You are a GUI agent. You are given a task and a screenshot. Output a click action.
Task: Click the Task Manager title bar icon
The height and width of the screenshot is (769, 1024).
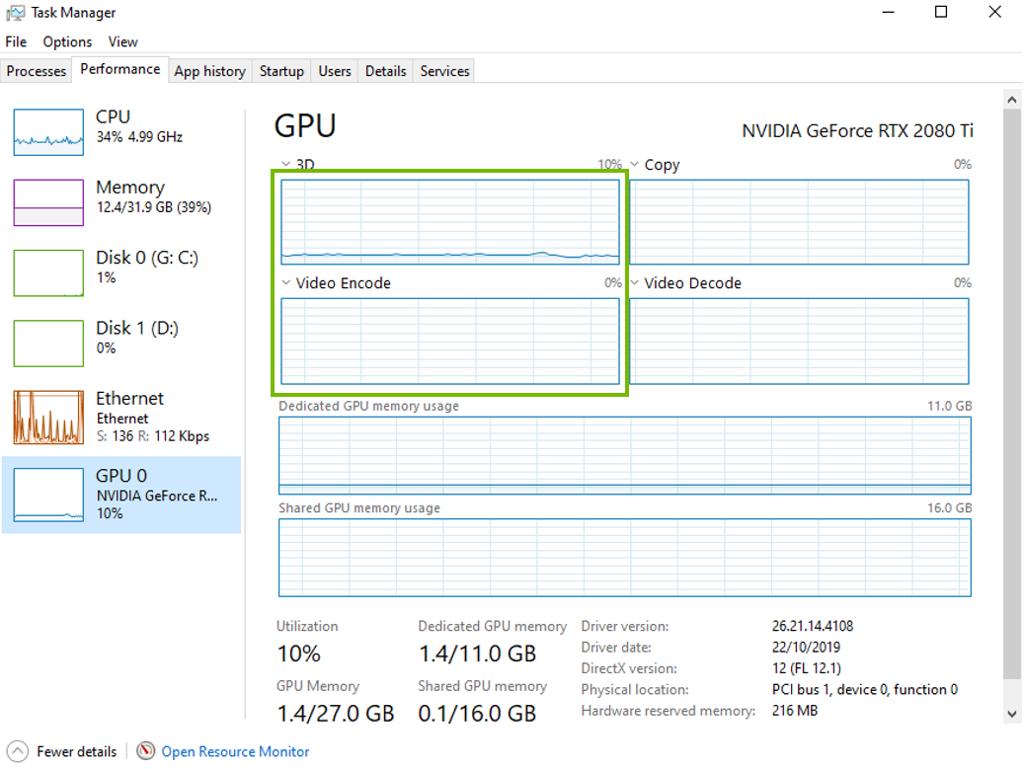15,13
